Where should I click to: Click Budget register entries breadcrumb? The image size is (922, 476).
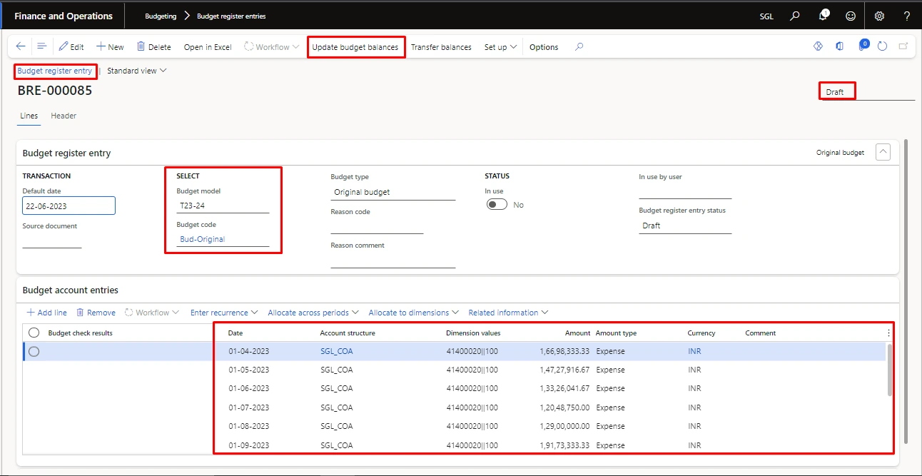point(231,16)
